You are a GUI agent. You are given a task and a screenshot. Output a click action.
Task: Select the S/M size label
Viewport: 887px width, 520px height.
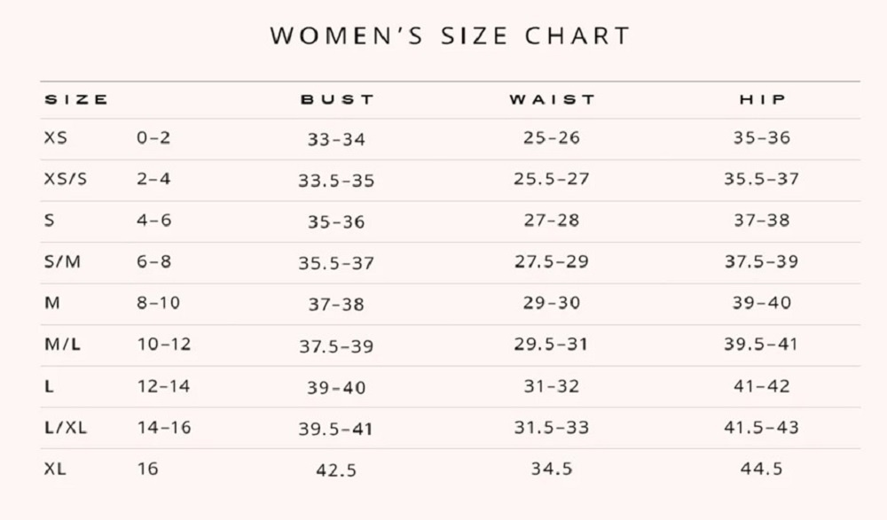pyautogui.click(x=63, y=261)
